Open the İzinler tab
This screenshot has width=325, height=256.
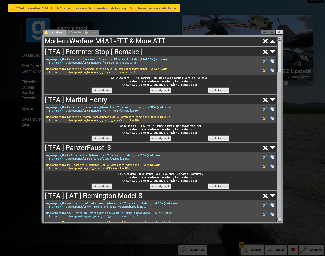(x=91, y=32)
